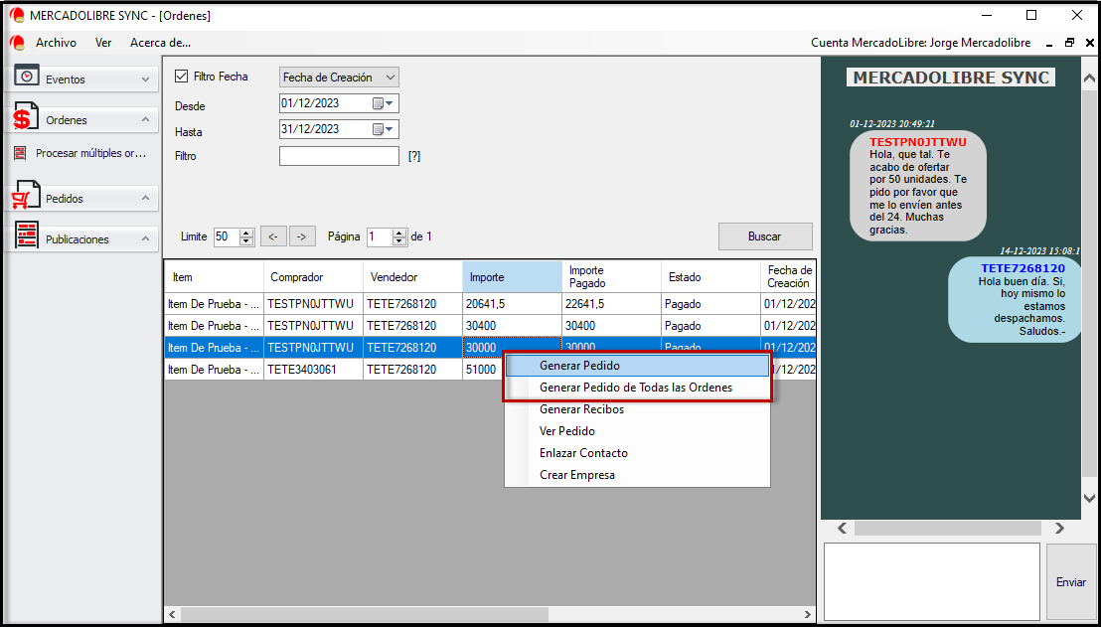Sort table by Comprador column header
Viewport: 1101px width, 627px height.
[x=313, y=277]
